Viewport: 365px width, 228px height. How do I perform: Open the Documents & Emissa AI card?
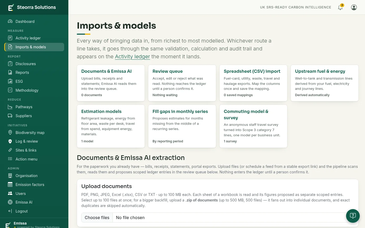click(111, 83)
